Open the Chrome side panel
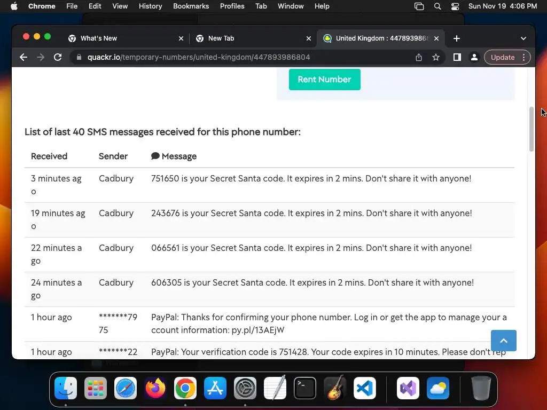Viewport: 547px width, 410px height. (x=457, y=57)
